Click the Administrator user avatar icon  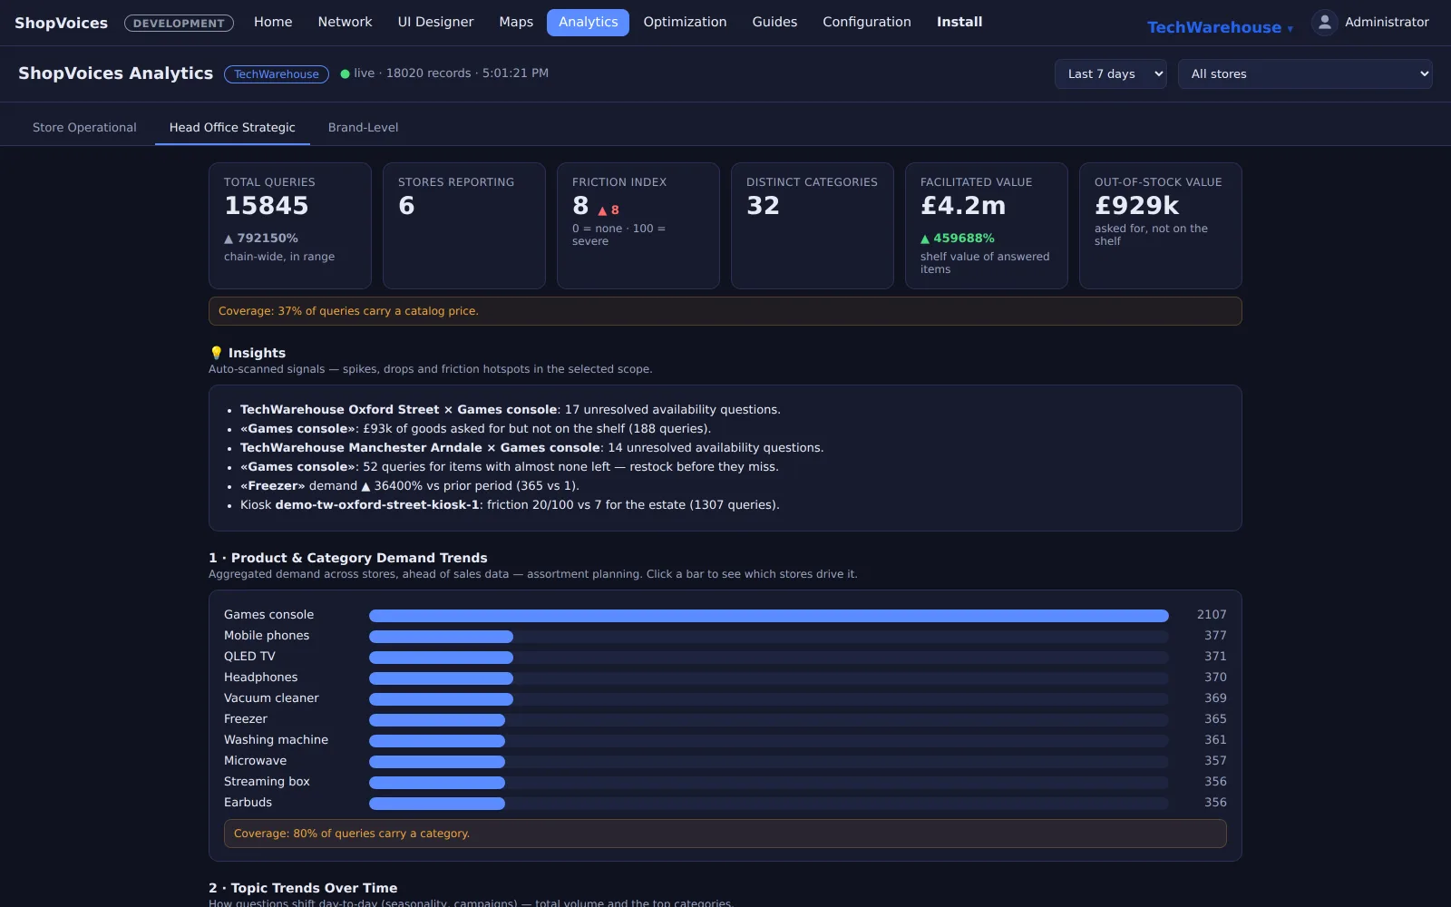point(1324,22)
